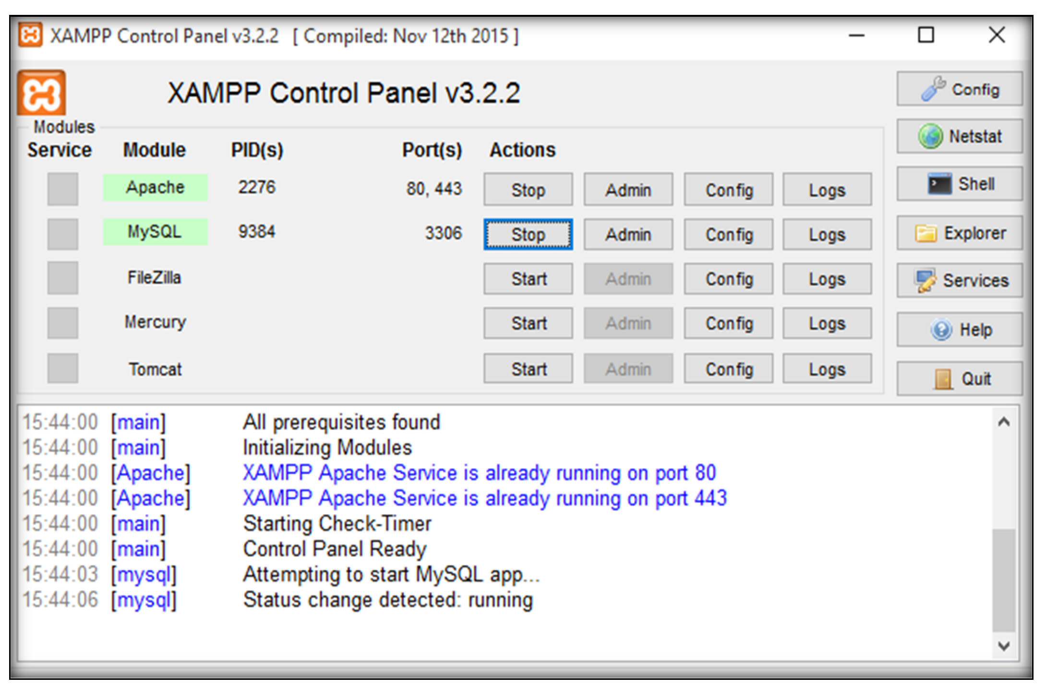1046x700 pixels.
Task: Click the scroll up arrow in the log panel
Action: pyautogui.click(x=1004, y=422)
